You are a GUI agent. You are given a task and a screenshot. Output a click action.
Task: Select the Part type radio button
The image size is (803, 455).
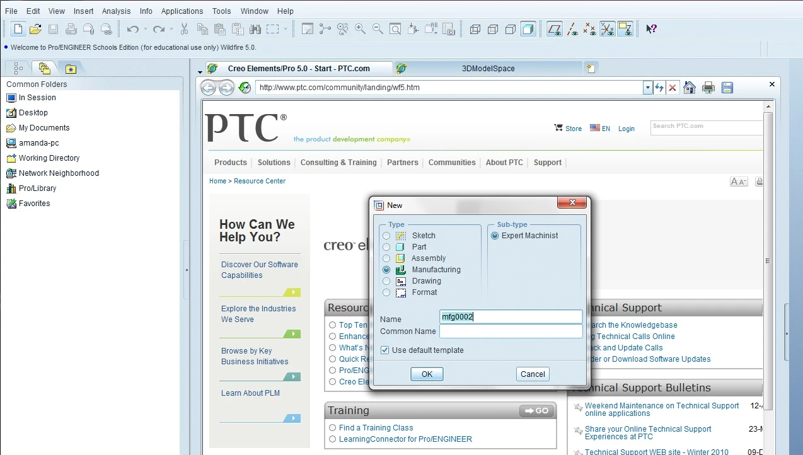pyautogui.click(x=386, y=247)
